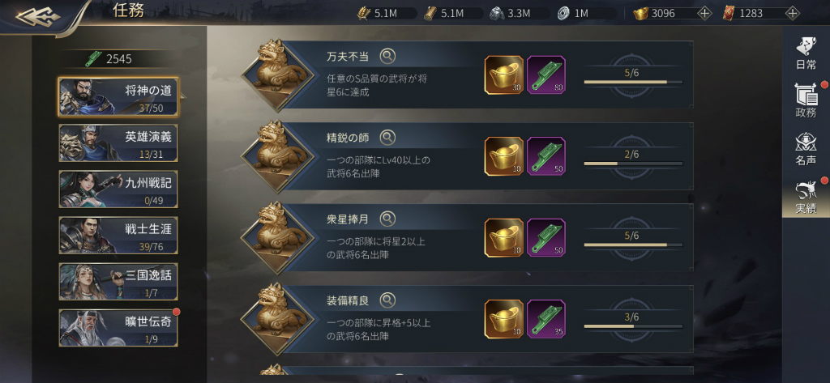This screenshot has height=383, width=830.
Task: Click the back arrow icon
Action: click(x=37, y=16)
